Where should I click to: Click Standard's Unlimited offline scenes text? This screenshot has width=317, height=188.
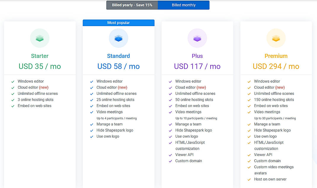116,93
